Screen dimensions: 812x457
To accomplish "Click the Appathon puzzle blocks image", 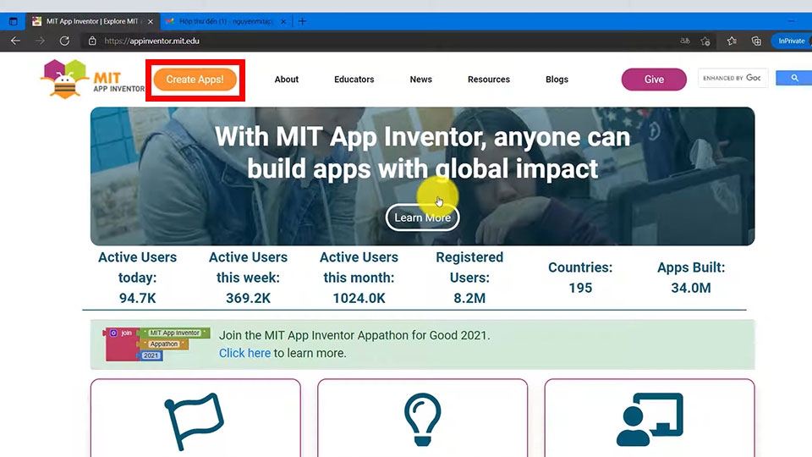I will (156, 344).
